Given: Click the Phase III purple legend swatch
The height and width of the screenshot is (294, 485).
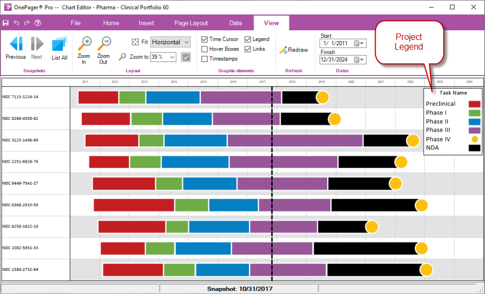Looking at the screenshot, I should pos(474,131).
